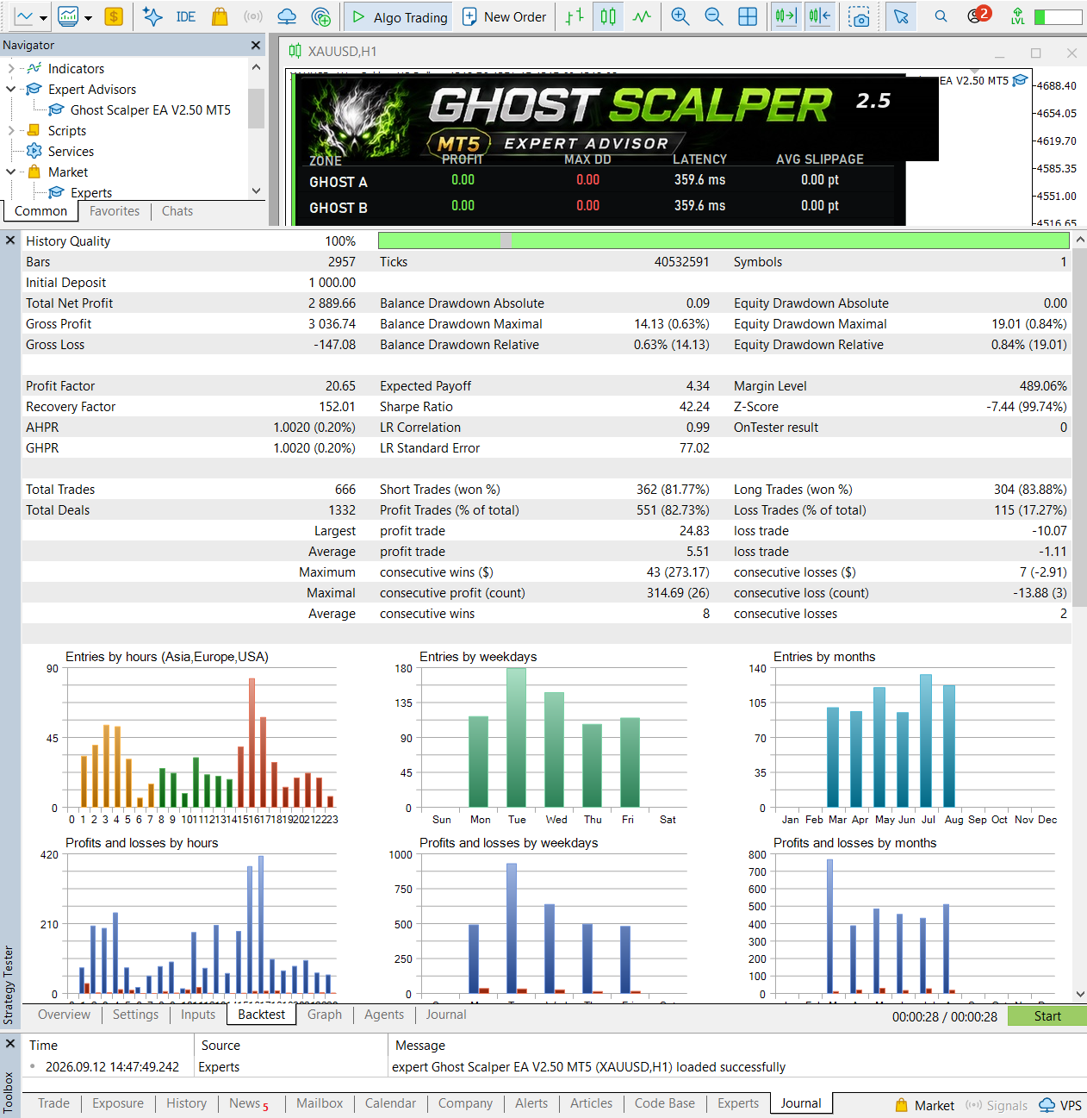The image size is (1087, 1118).
Task: Open the Graph tab of Strategy Tester
Action: [x=325, y=1015]
